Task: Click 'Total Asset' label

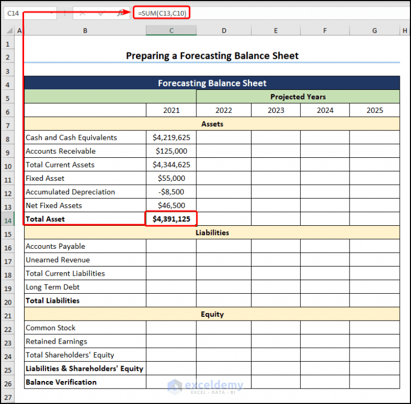Action: (x=45, y=219)
